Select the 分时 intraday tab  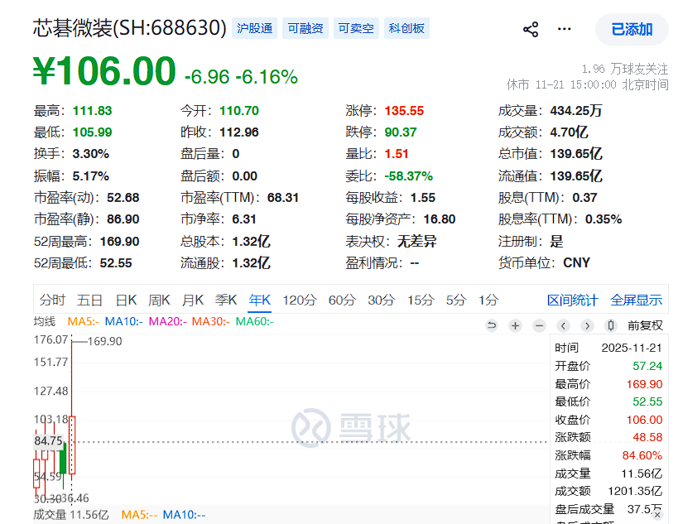pos(52,300)
